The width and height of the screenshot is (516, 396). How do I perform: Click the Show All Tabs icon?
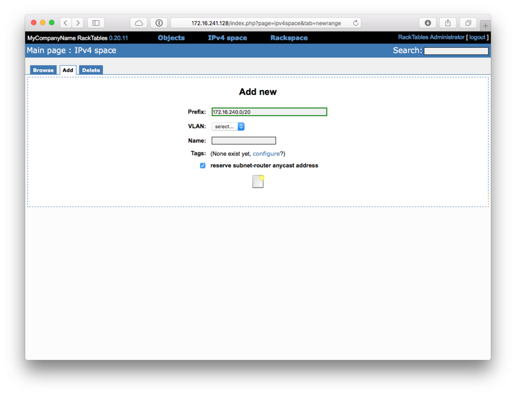pyautogui.click(x=468, y=23)
